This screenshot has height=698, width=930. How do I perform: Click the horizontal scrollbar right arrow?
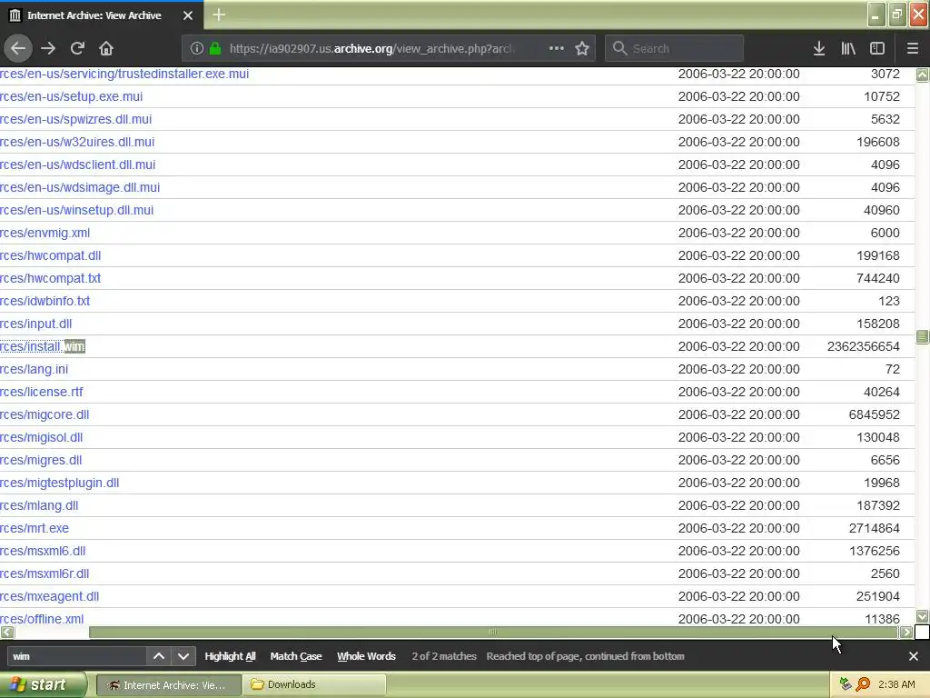click(906, 633)
